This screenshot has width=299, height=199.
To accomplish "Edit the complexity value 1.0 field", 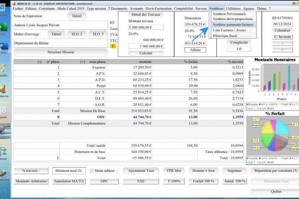I will [239, 49].
